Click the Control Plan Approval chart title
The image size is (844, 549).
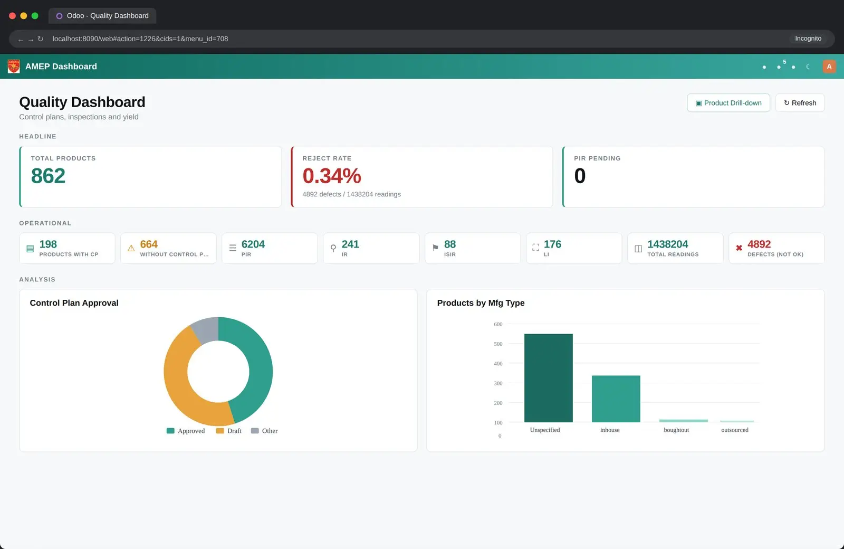(x=74, y=303)
